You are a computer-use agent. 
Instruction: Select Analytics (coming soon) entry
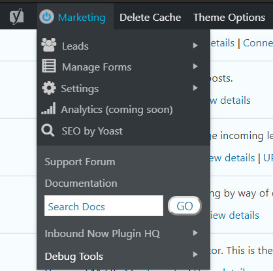pyautogui.click(x=123, y=110)
